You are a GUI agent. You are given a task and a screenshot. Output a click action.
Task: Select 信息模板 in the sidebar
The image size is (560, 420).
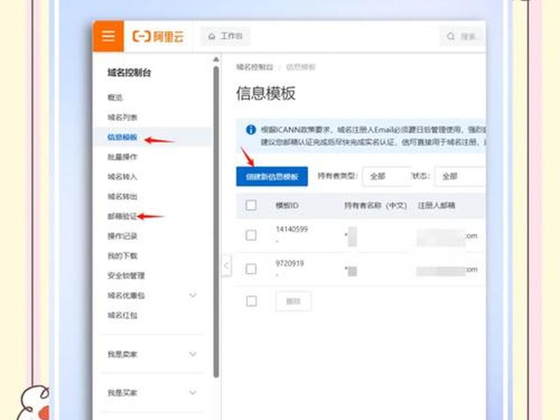122,137
